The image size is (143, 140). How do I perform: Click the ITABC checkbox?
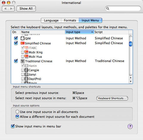click(23, 48)
